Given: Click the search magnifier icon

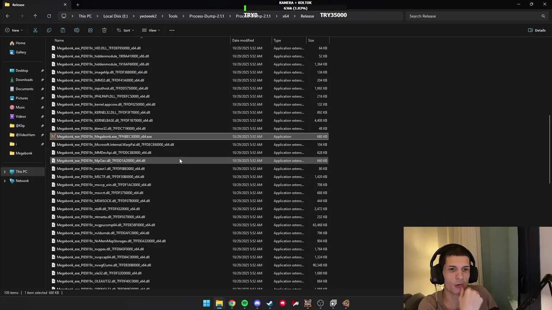Looking at the screenshot, I should (x=543, y=16).
